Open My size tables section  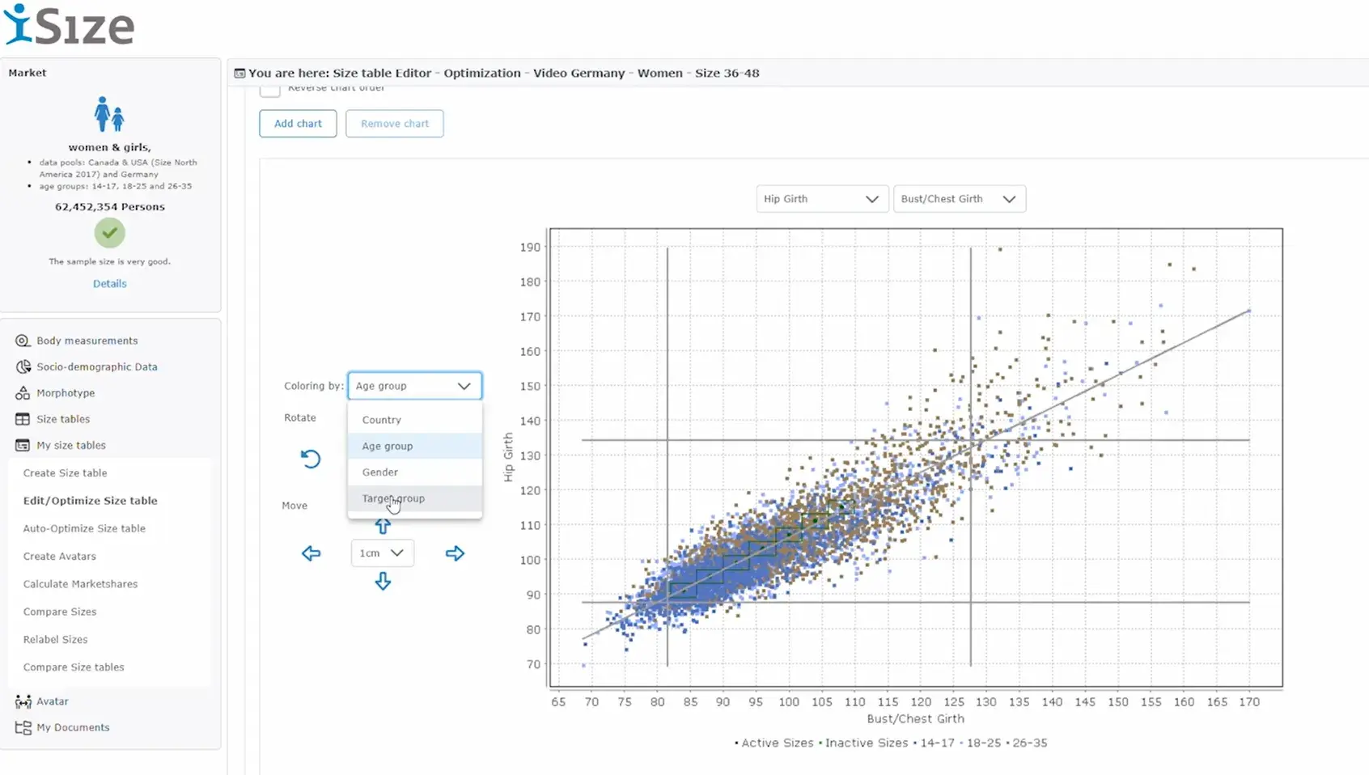(x=71, y=445)
